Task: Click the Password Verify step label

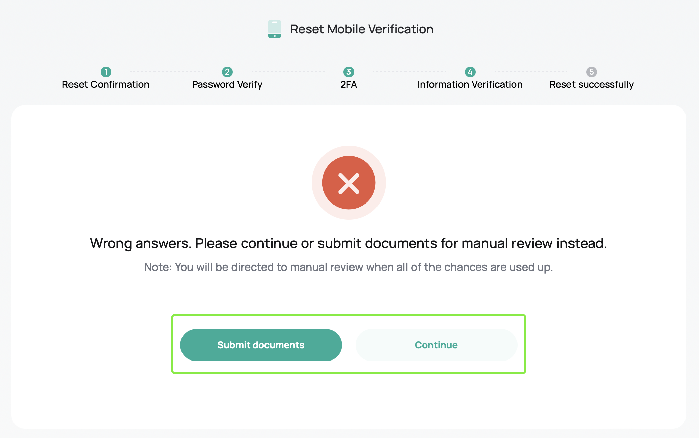Action: click(227, 84)
